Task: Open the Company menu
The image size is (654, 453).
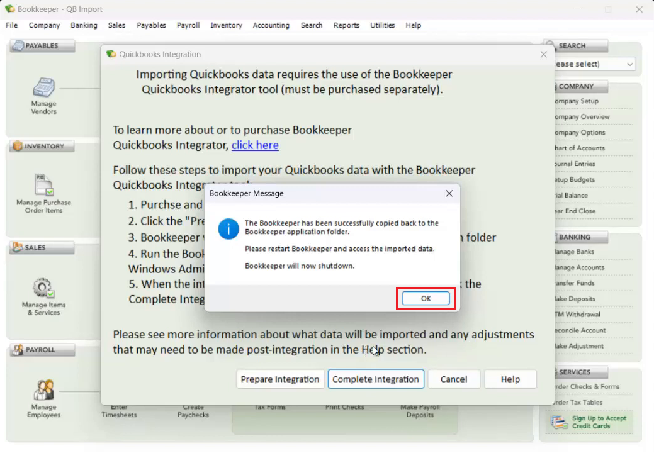Action: 44,25
